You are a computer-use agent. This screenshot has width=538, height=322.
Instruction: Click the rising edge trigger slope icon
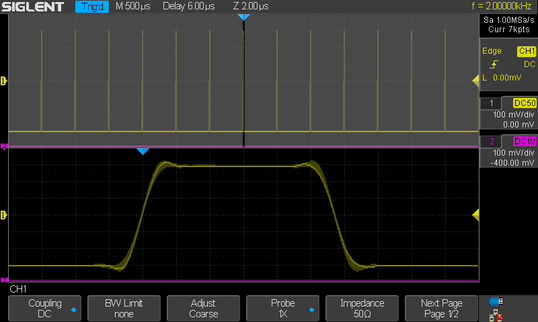click(494, 64)
